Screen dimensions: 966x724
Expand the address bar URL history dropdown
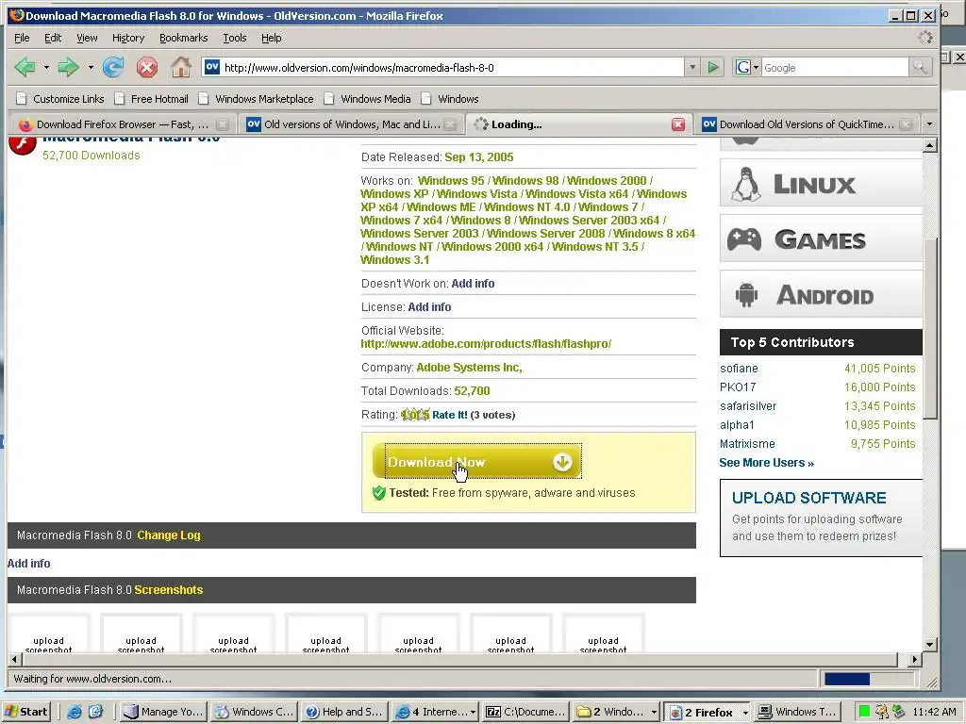coord(692,67)
